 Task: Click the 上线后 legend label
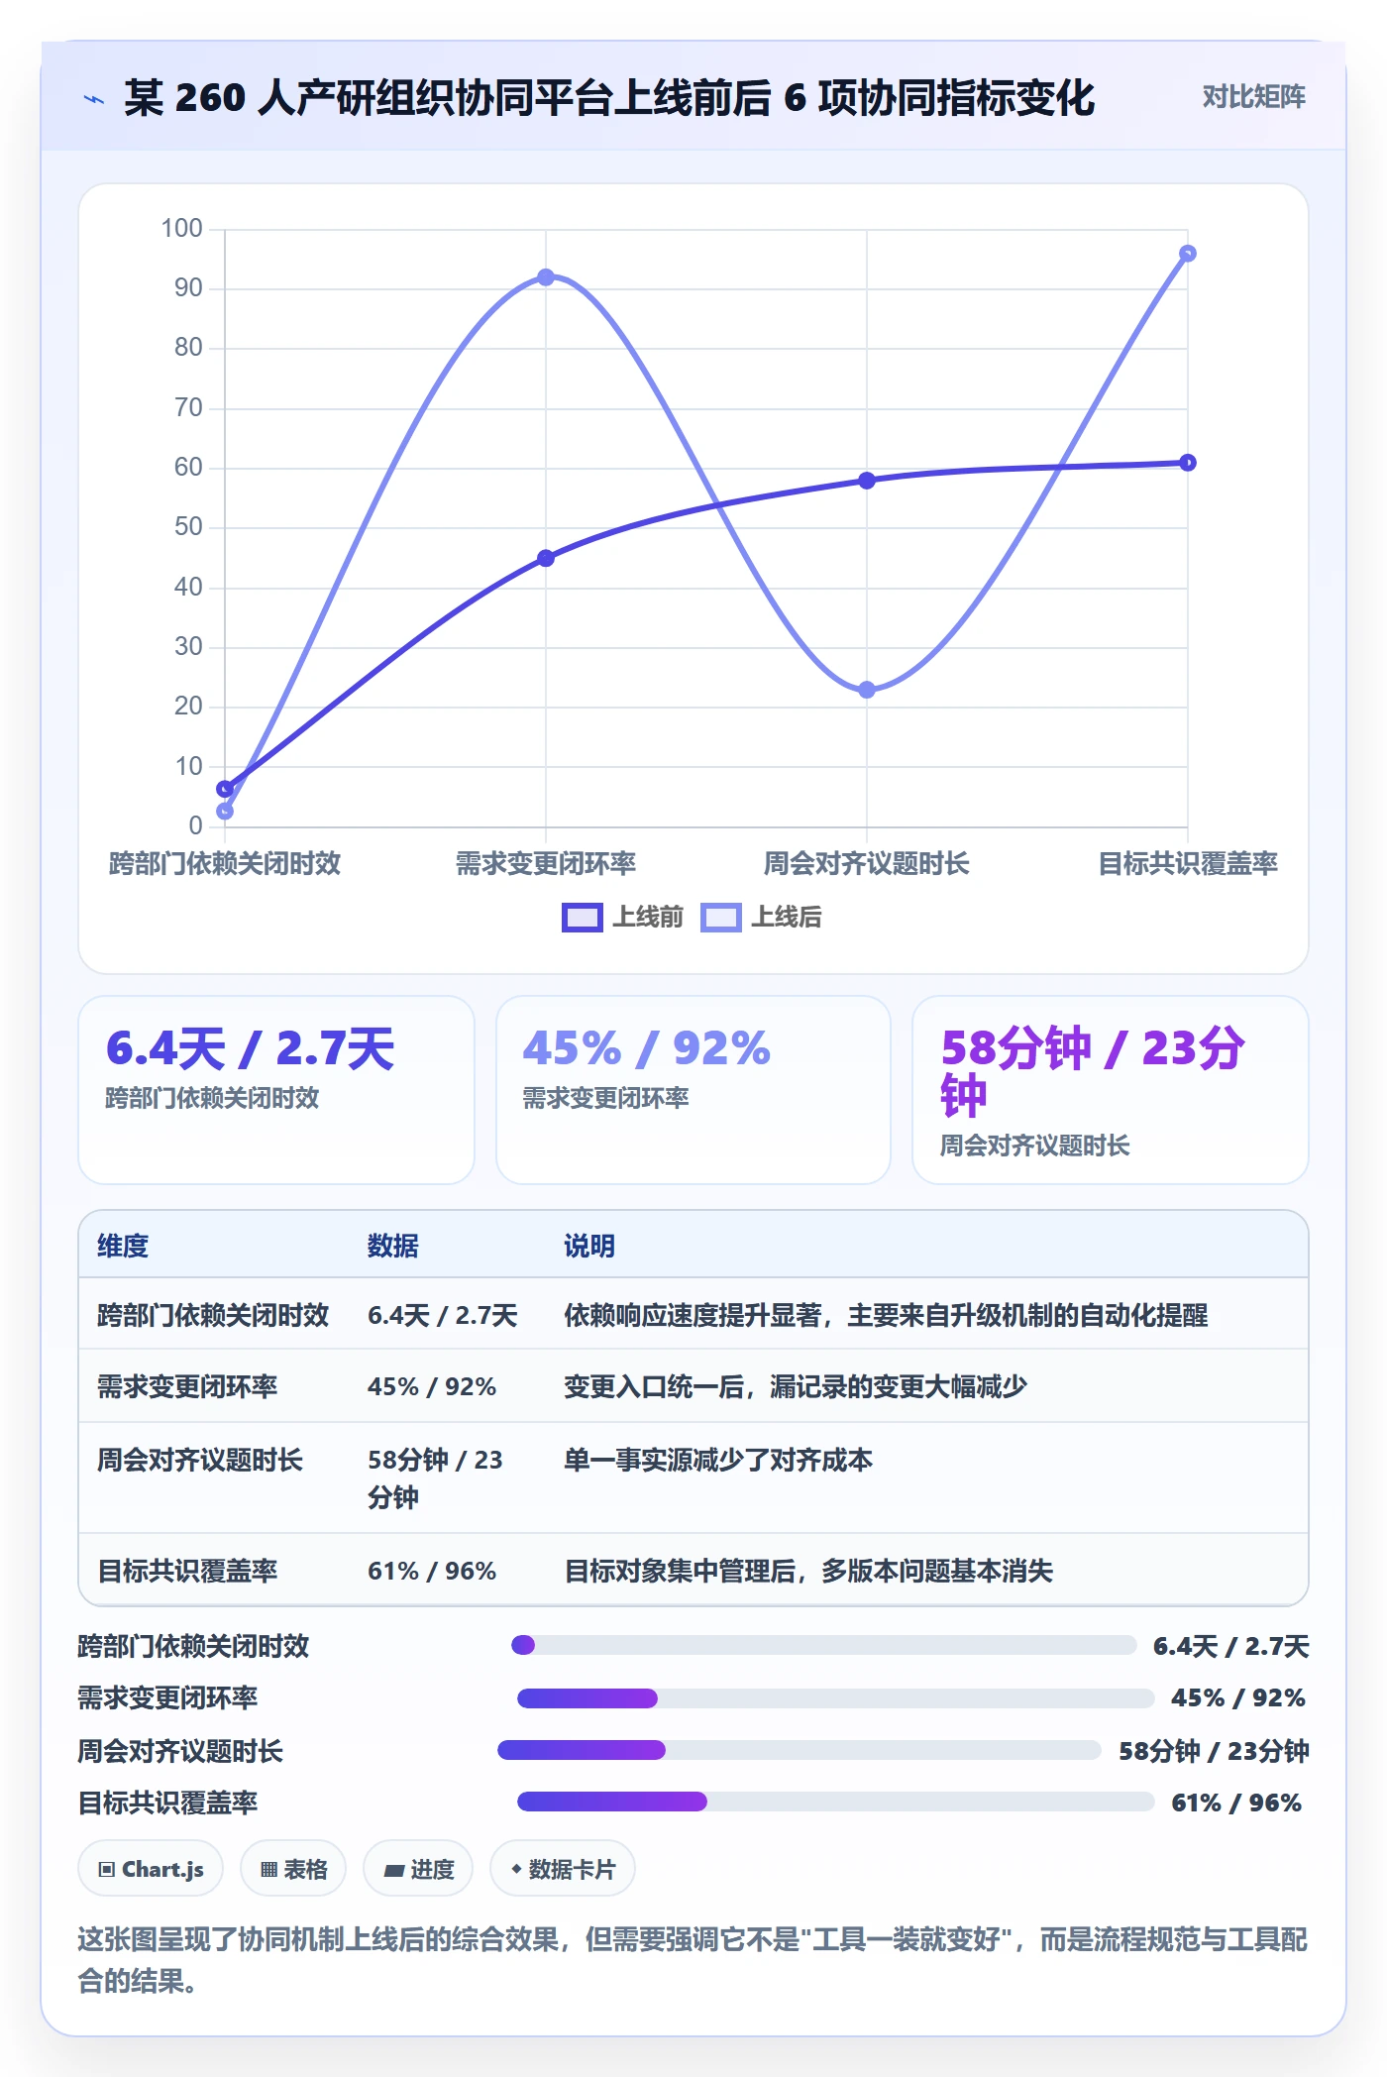click(x=787, y=918)
